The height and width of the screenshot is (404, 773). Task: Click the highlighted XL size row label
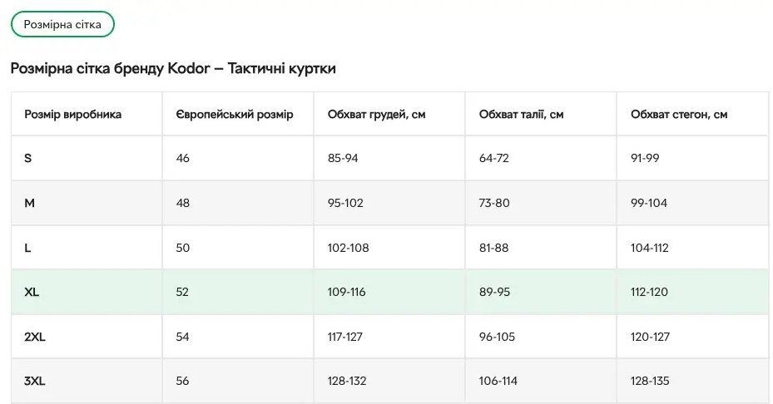click(x=32, y=292)
